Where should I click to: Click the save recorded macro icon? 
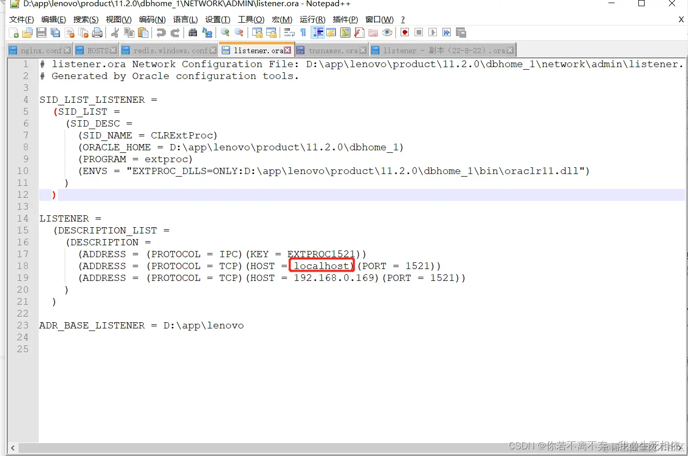[x=461, y=33]
